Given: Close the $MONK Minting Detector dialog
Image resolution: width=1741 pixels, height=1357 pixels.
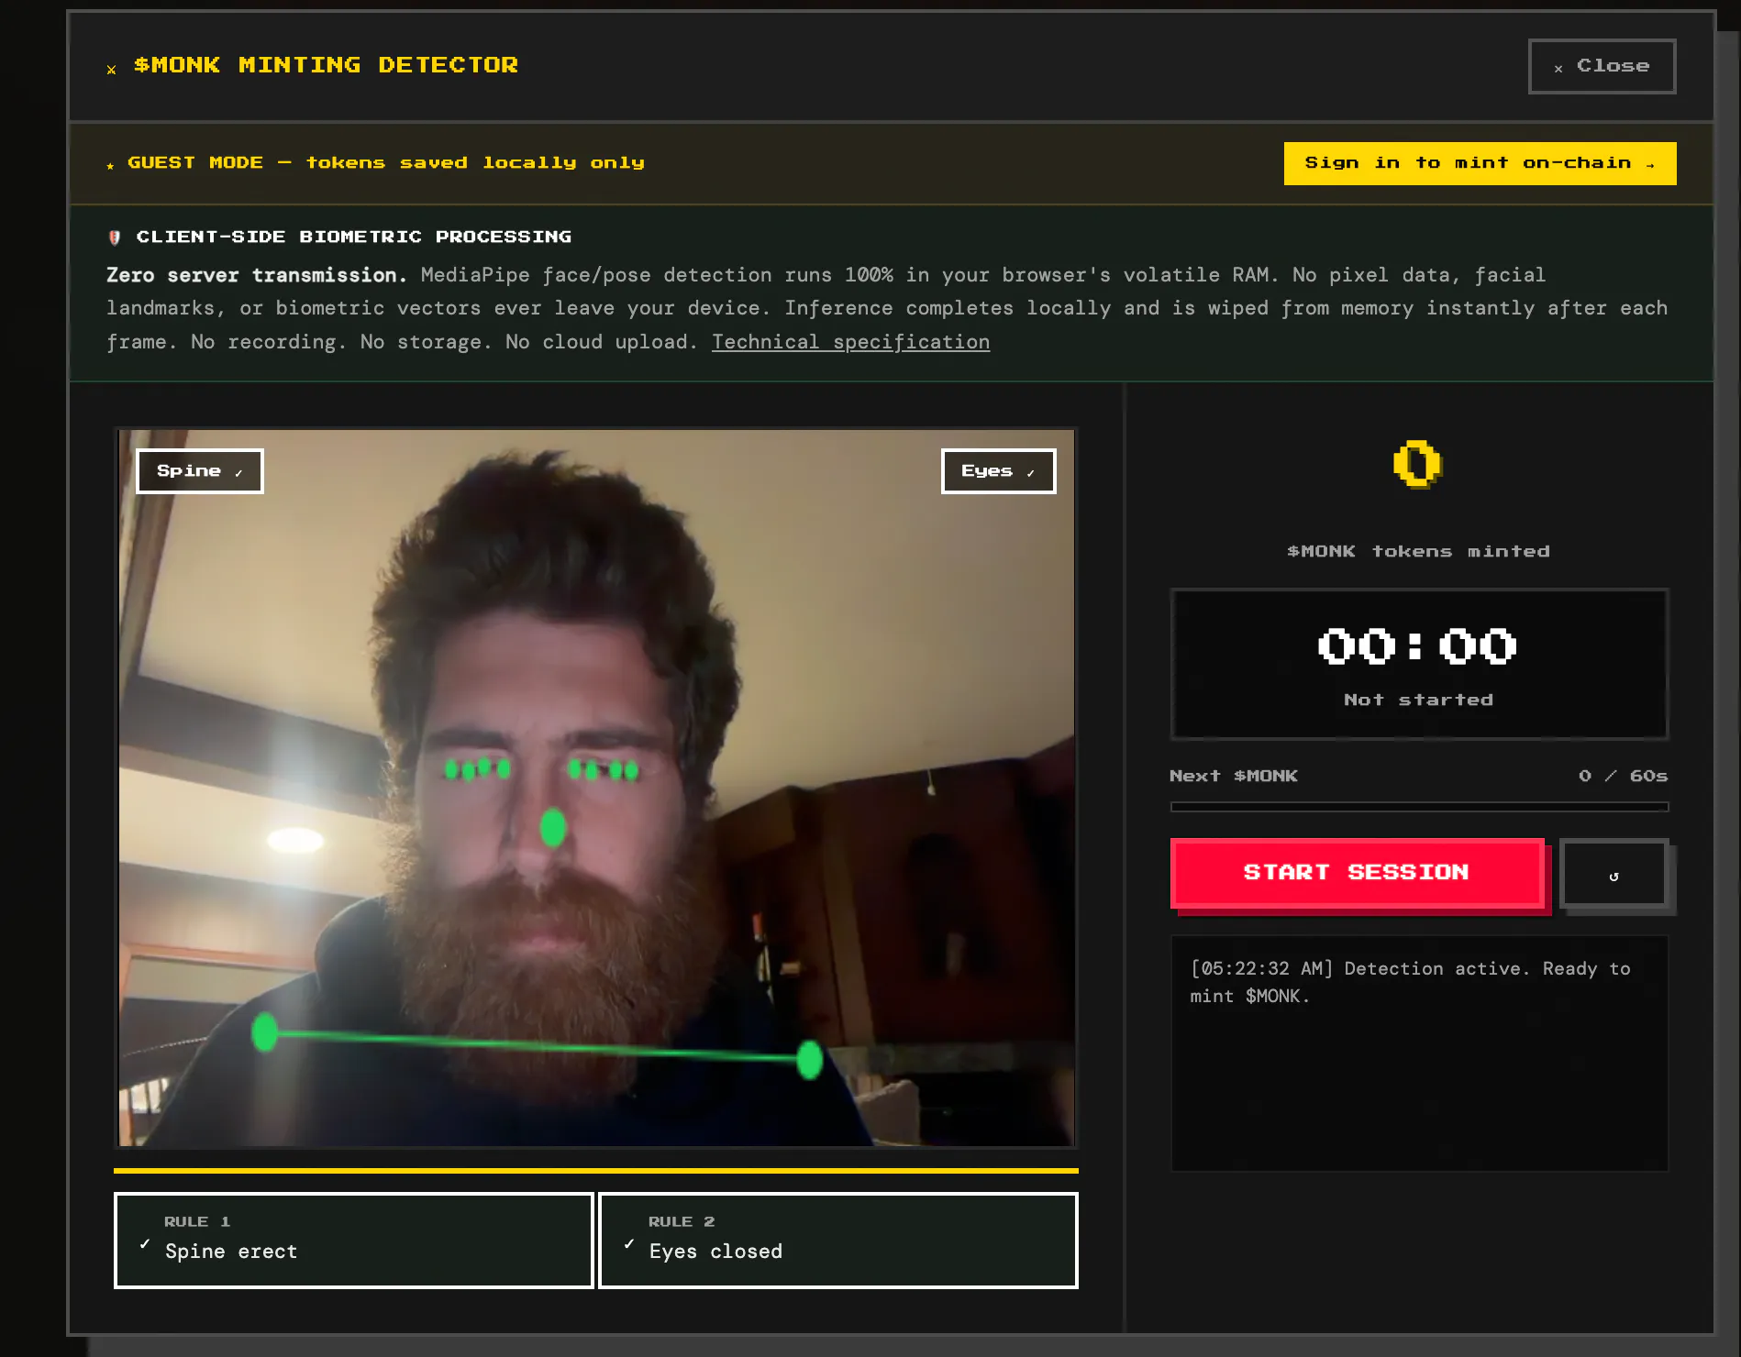Looking at the screenshot, I should coord(1602,66).
